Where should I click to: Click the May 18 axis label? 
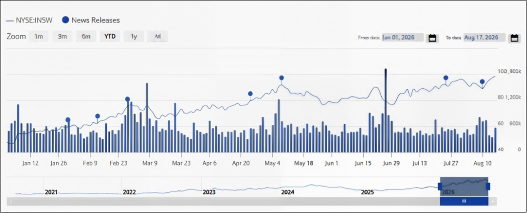(x=304, y=163)
